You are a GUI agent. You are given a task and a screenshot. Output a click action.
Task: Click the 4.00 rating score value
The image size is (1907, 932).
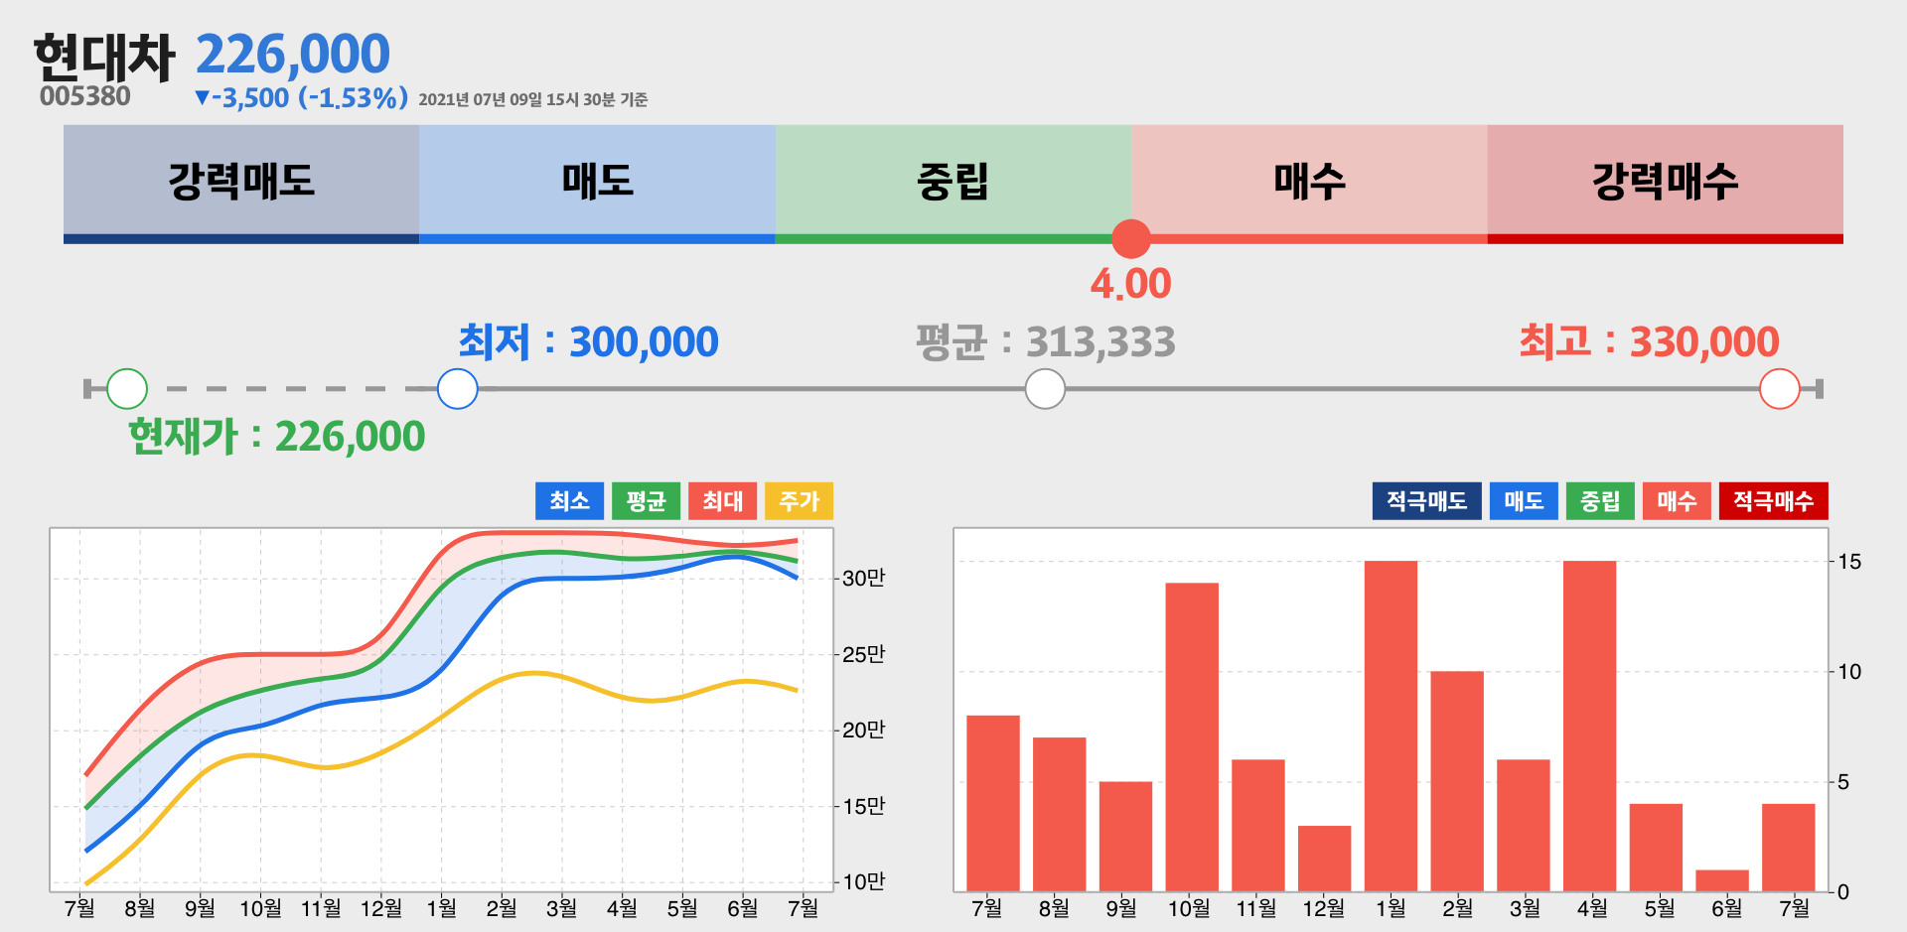tap(1131, 284)
